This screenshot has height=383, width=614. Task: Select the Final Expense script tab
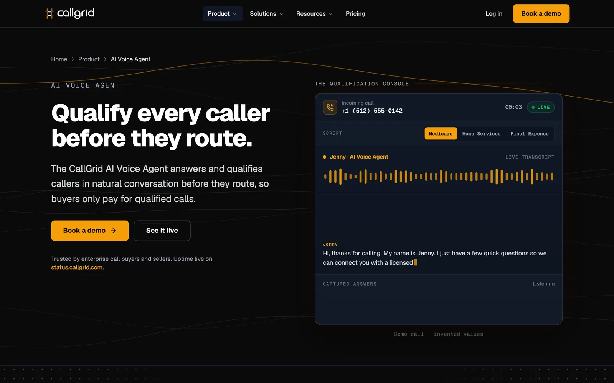[530, 134]
